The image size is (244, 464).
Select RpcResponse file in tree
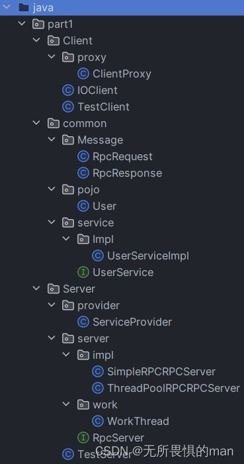(120, 173)
